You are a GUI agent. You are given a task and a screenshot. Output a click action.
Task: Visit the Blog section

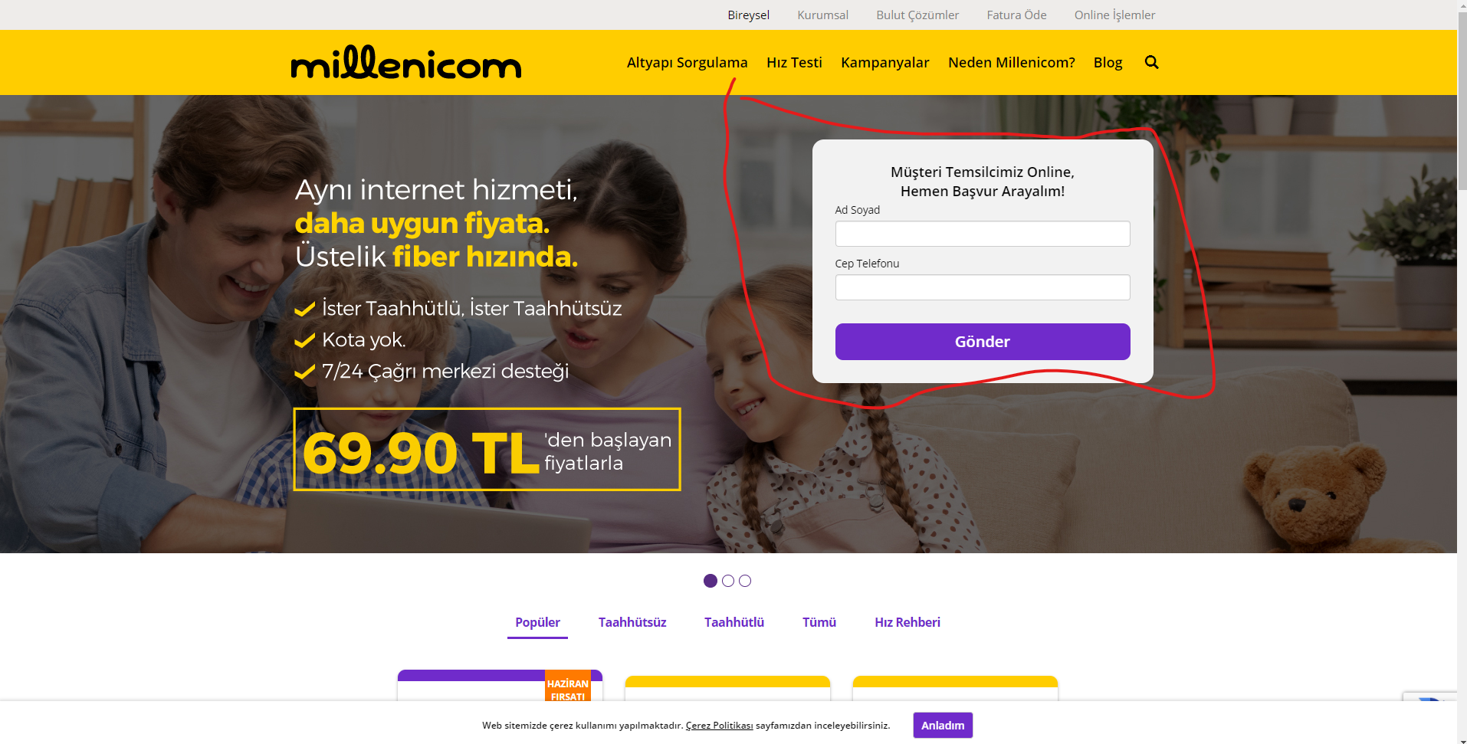[1108, 63]
